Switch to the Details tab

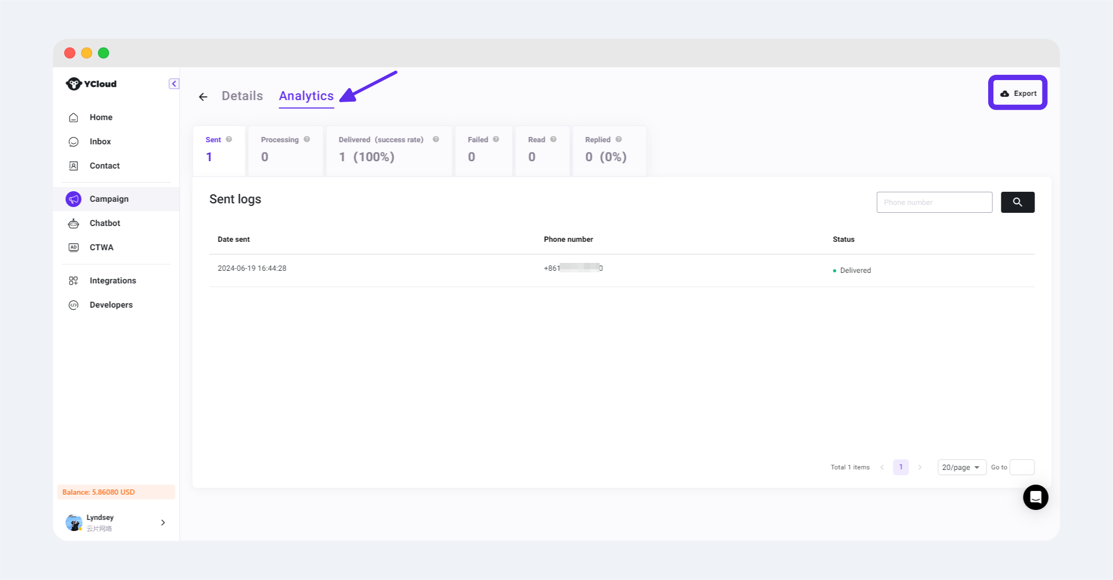242,96
